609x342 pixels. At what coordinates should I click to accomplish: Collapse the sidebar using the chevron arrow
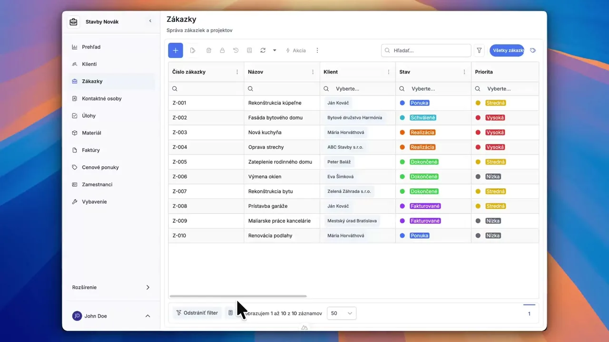(x=150, y=21)
